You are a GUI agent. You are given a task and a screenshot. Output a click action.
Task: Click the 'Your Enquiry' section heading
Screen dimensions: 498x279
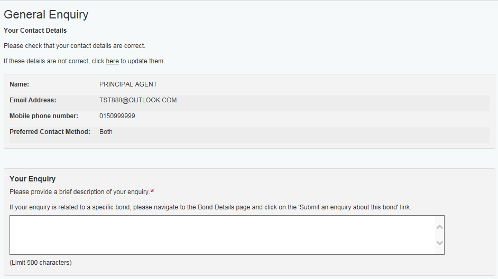(x=32, y=179)
